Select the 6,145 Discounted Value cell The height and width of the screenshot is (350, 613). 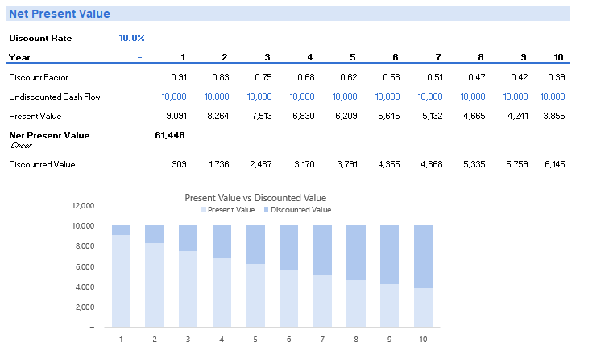point(554,164)
